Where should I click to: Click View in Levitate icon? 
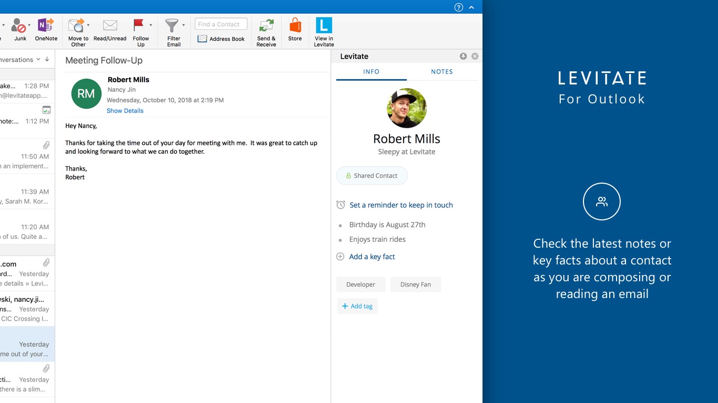[x=324, y=25]
